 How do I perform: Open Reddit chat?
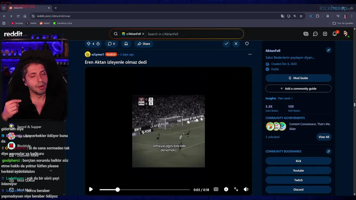[315, 34]
